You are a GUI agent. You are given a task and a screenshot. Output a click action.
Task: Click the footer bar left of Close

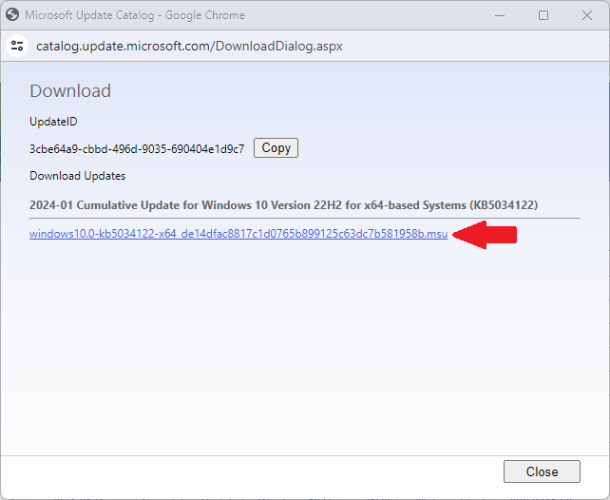[247, 471]
